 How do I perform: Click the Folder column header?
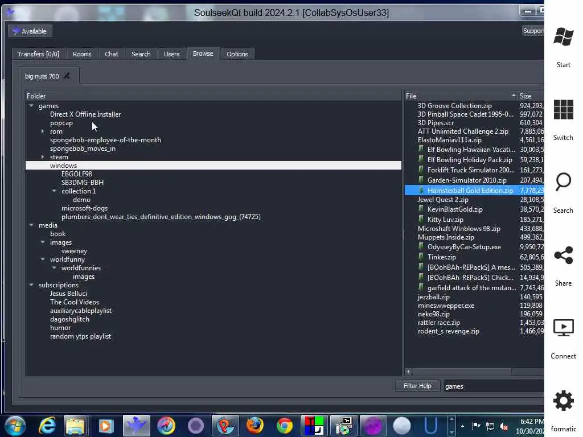pyautogui.click(x=213, y=96)
